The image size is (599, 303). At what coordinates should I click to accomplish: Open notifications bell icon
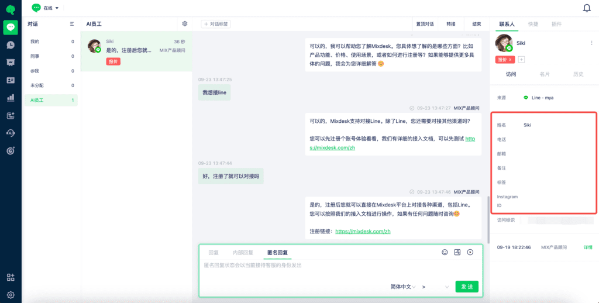coord(587,8)
